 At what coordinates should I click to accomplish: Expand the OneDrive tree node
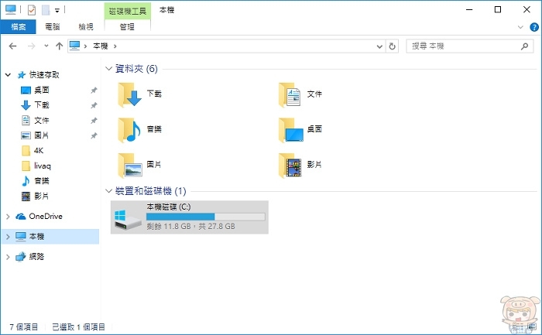8,217
